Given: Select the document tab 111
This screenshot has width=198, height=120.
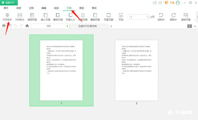Looking at the screenshot, I should point(50,26).
